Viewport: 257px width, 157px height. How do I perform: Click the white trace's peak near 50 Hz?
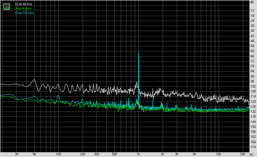(34, 79)
